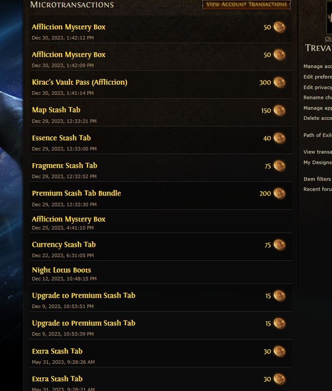Go to Edit privacy settings link

317,87
